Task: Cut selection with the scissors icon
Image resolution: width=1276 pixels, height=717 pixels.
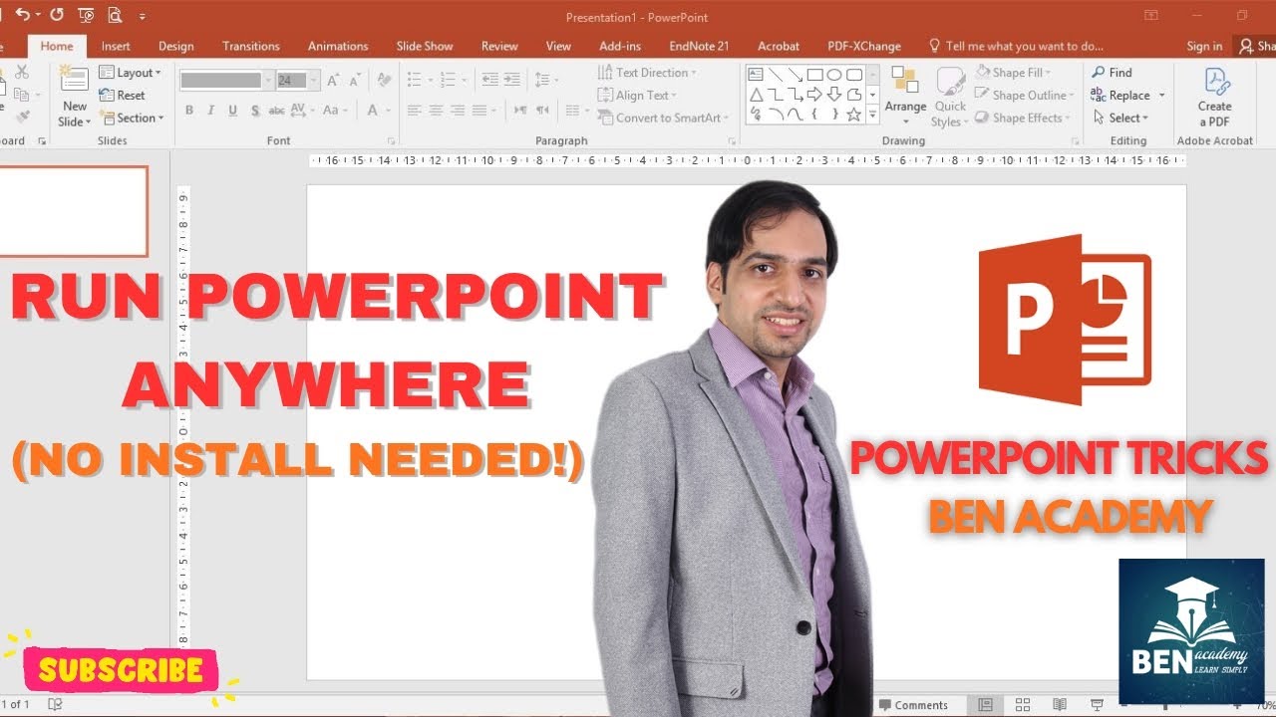Action: pyautogui.click(x=20, y=73)
